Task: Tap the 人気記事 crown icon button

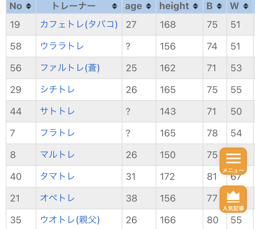Action: [x=233, y=199]
